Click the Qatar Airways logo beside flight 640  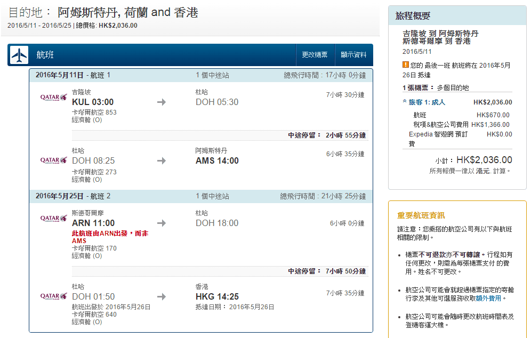(54, 296)
